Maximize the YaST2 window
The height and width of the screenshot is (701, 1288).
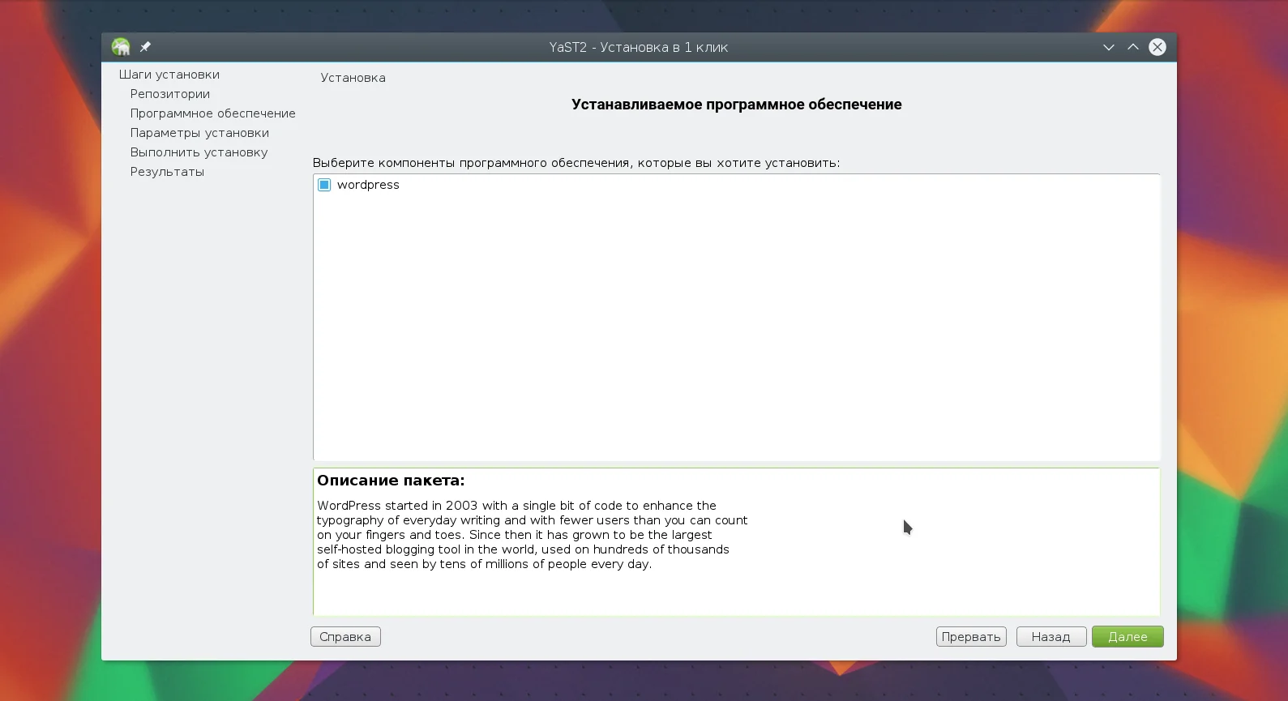point(1133,47)
